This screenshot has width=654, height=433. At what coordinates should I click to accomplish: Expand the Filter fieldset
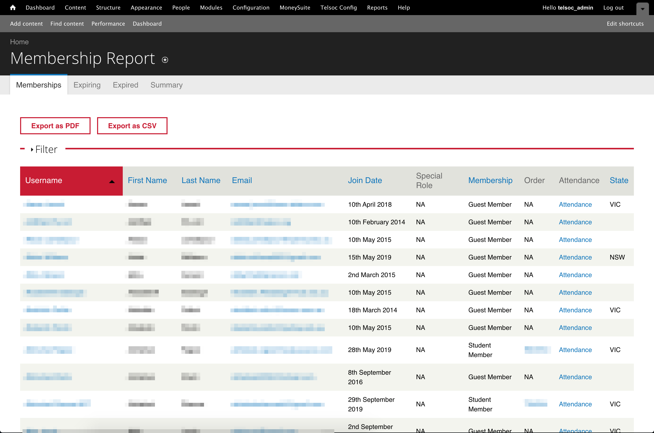pos(46,149)
